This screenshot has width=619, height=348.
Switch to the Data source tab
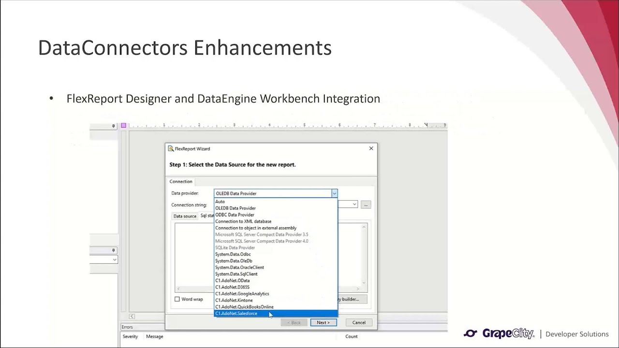(185, 216)
